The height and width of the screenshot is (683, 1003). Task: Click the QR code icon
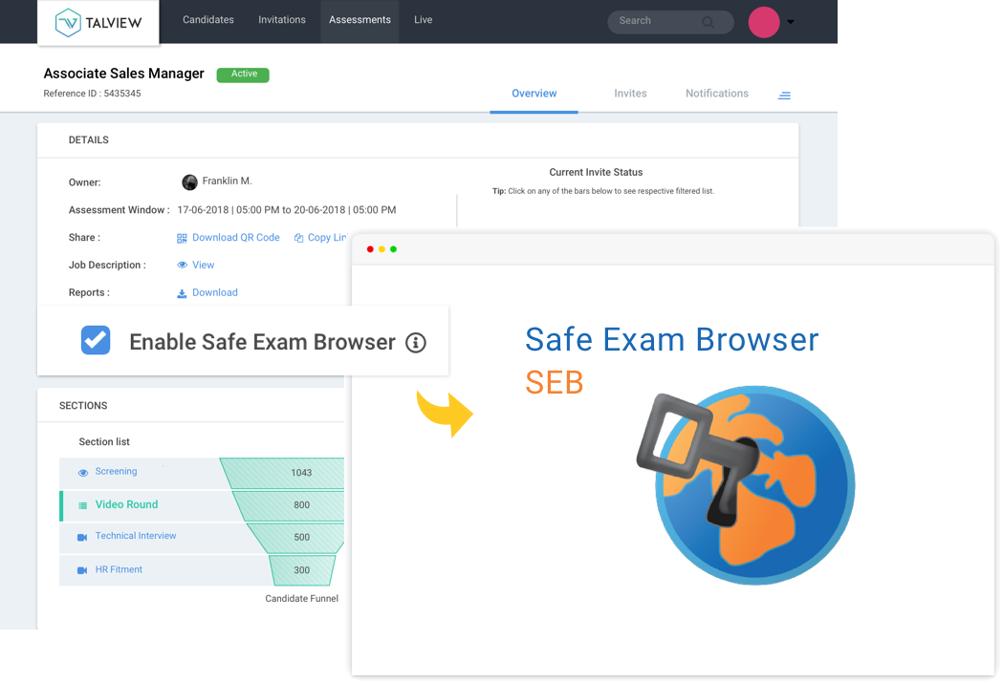[x=182, y=238]
